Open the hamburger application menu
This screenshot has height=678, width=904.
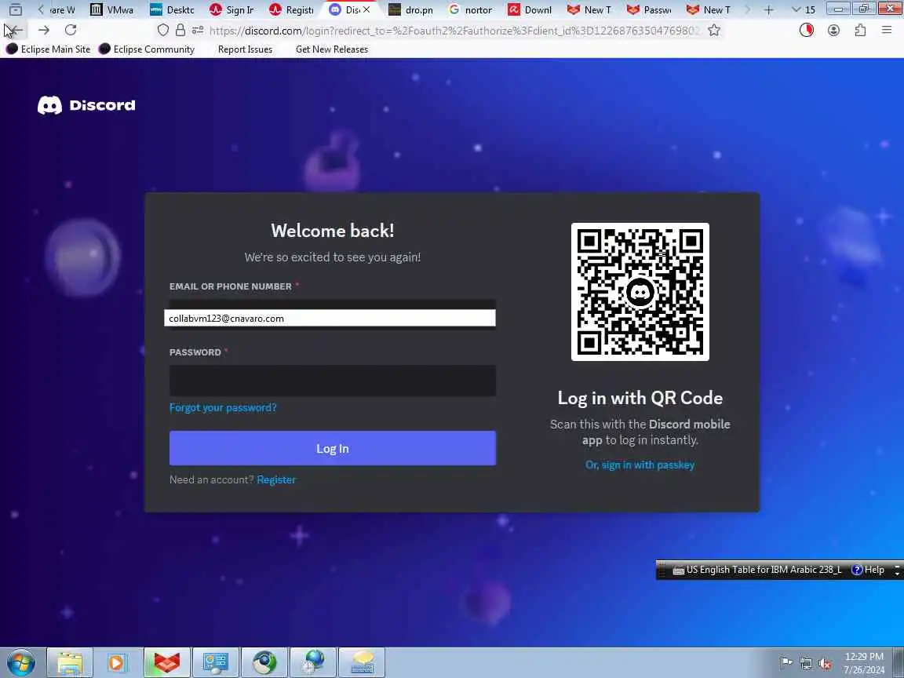coord(887,30)
